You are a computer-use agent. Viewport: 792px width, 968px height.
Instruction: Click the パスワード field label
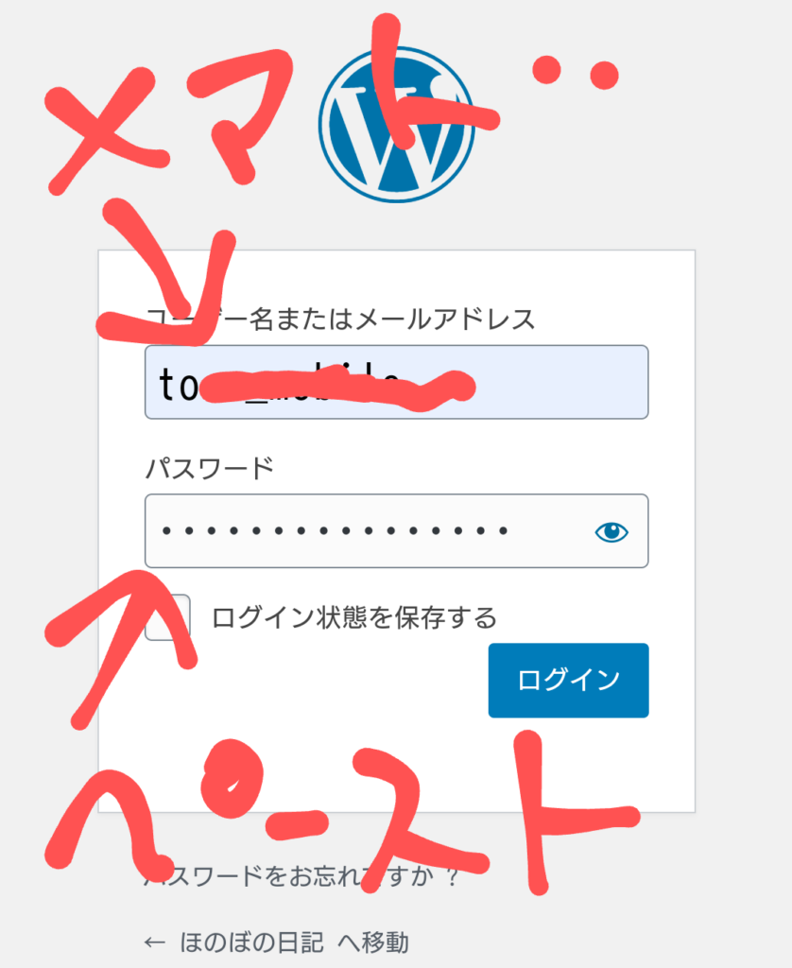[209, 468]
